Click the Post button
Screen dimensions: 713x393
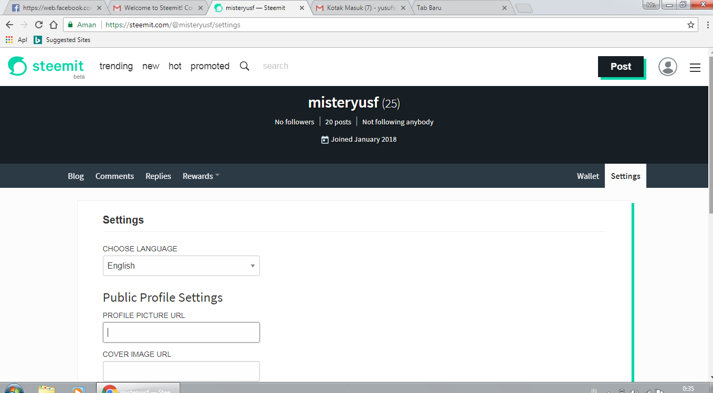coord(621,67)
